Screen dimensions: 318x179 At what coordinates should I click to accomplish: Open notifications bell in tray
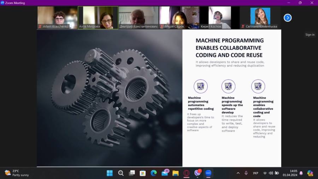coord(301,173)
